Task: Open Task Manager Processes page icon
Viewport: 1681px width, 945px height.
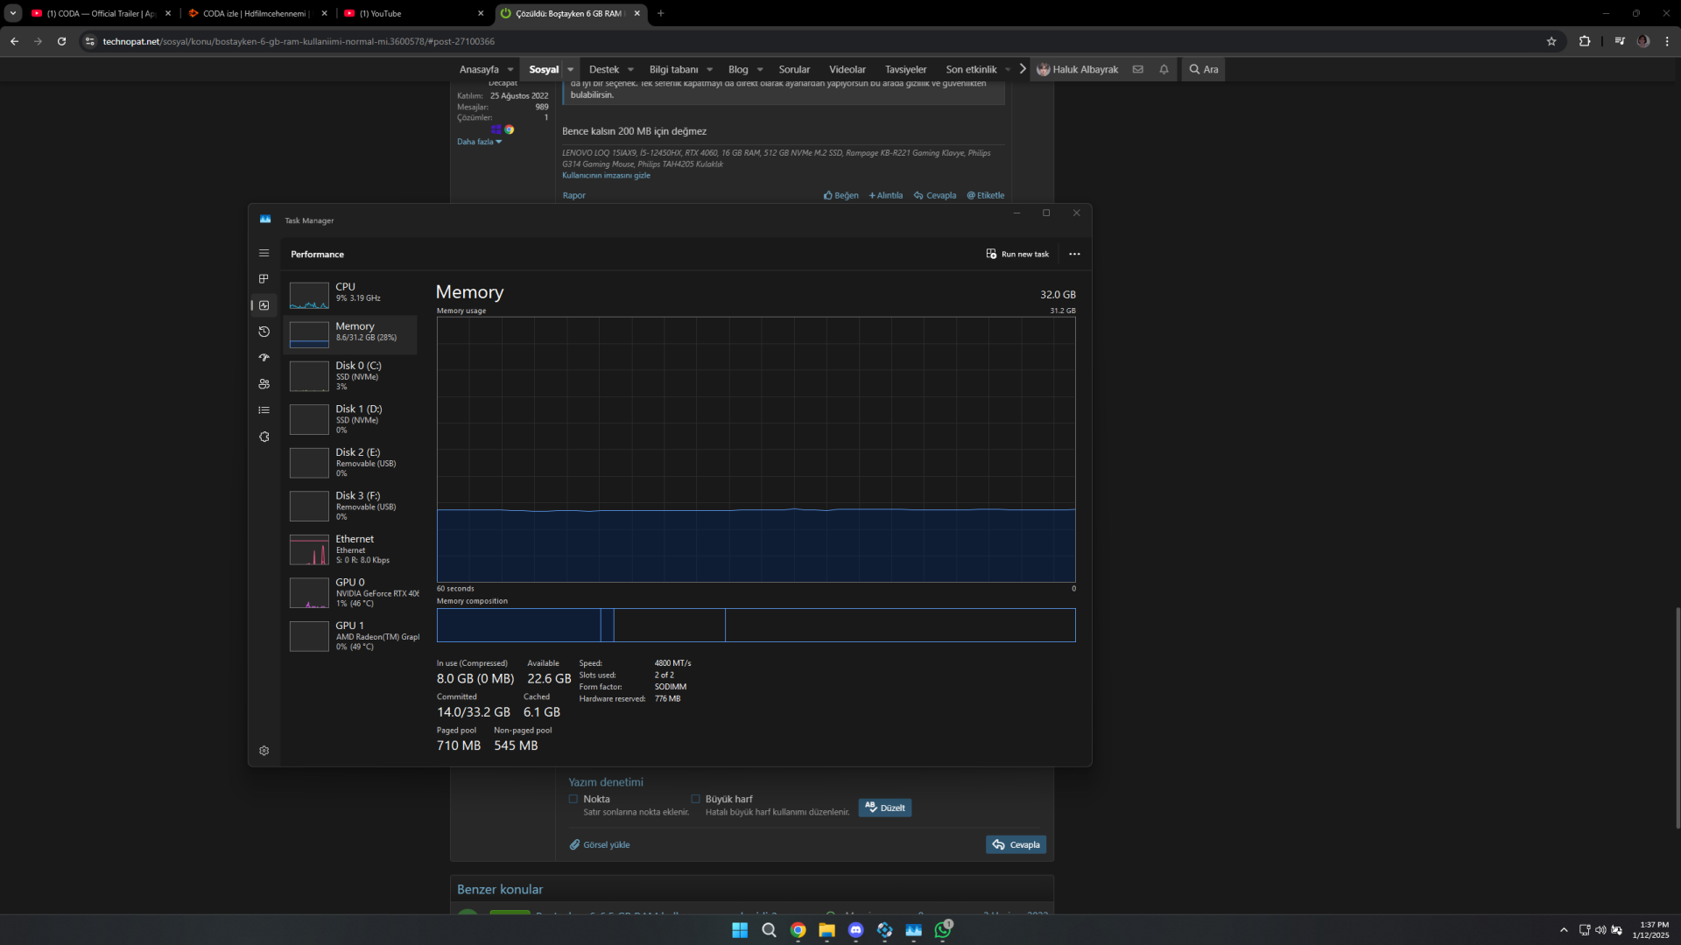Action: 264,279
